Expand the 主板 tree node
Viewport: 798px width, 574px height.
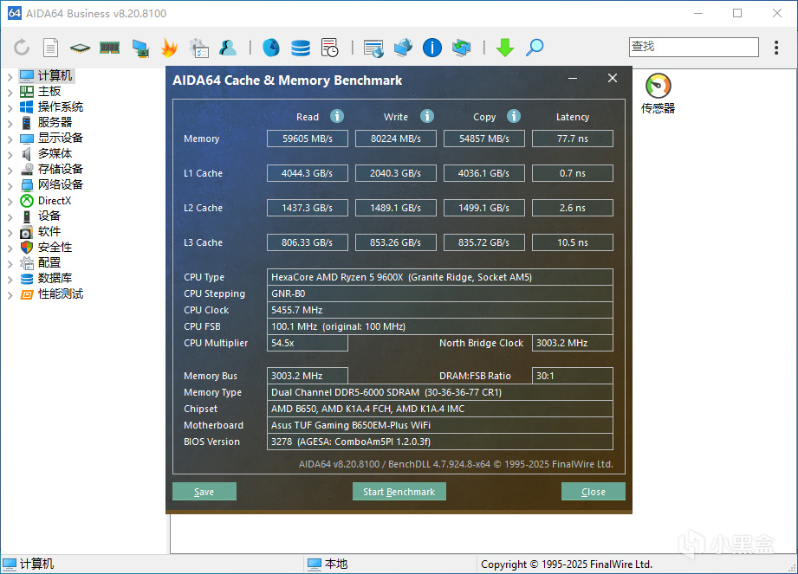[10, 92]
